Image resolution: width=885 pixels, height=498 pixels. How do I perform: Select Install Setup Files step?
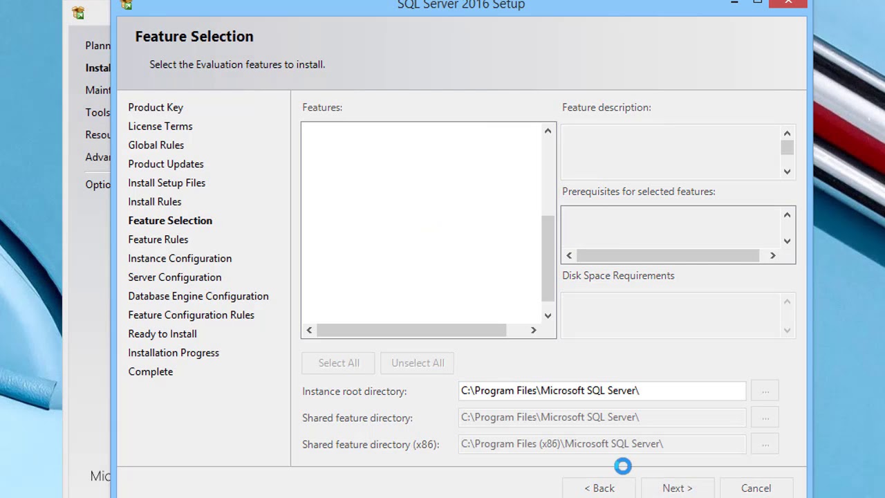(x=167, y=183)
